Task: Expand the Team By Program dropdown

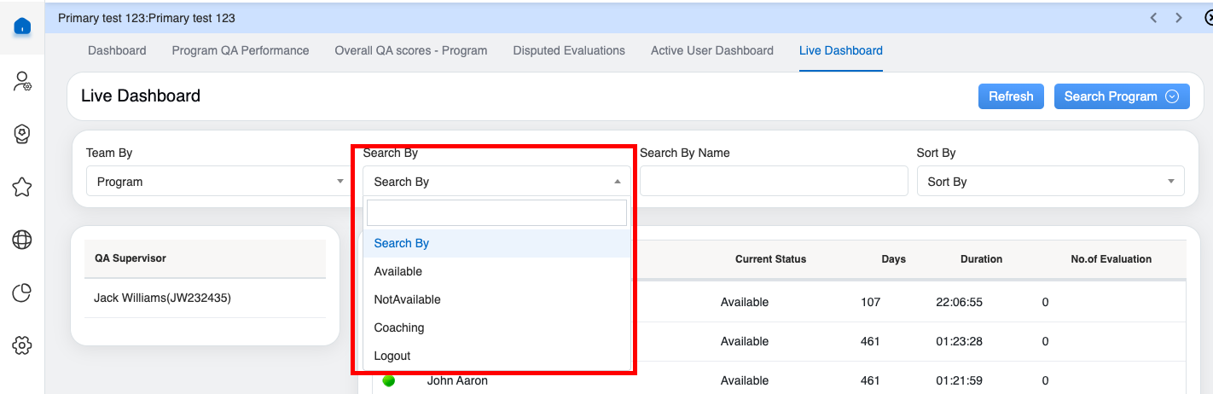Action: coord(218,182)
